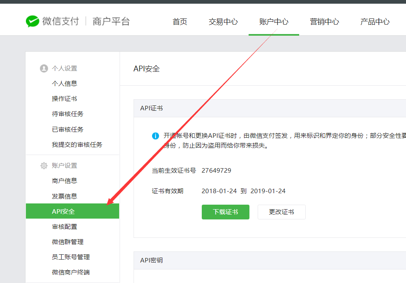Click the API密钥 section header
Viewport: 406px width, 283px height.
152,260
